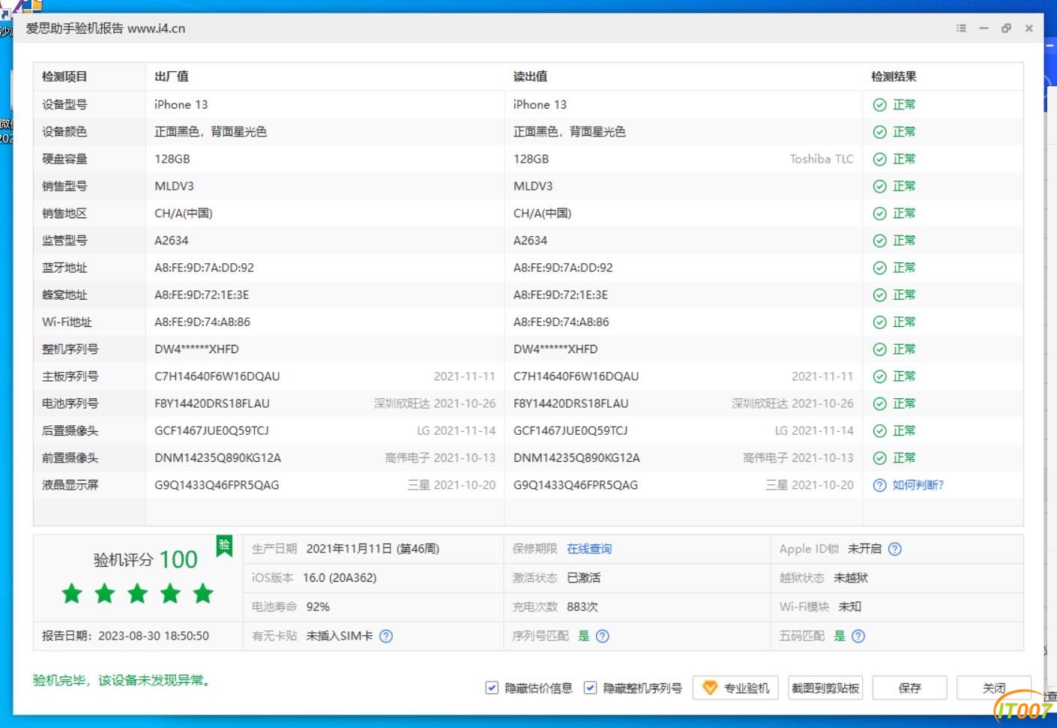Click help icon beside 序列号匹配 是

coord(602,636)
